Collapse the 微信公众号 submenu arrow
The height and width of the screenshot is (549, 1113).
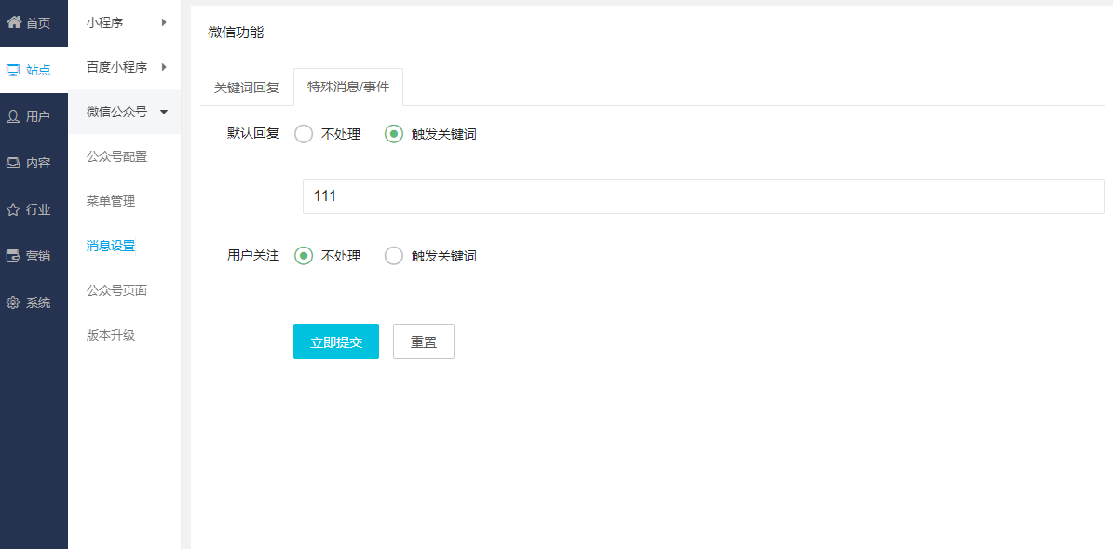[164, 112]
